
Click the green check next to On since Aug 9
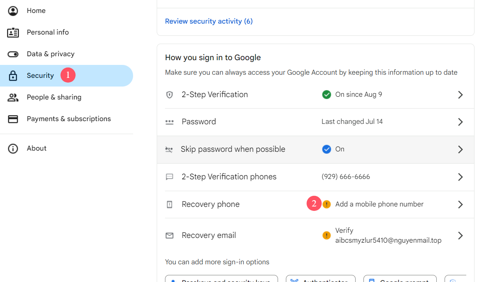[x=326, y=94]
